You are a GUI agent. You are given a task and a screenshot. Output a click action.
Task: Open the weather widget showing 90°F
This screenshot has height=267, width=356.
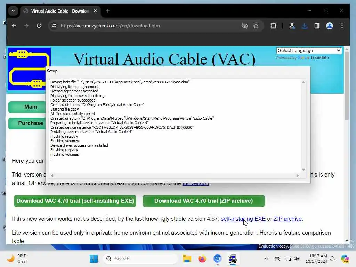coord(17,259)
